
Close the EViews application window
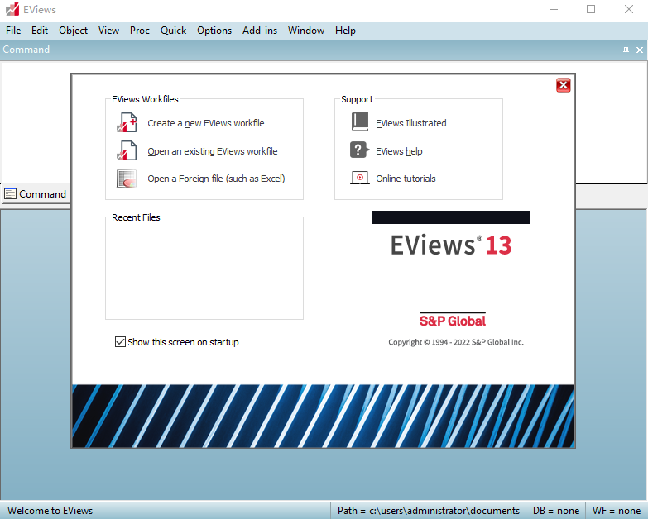[629, 9]
